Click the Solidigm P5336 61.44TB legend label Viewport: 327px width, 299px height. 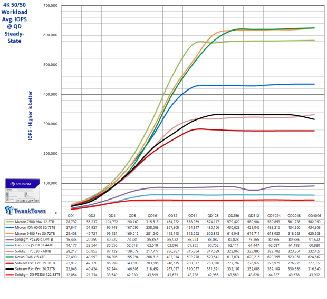34,240
